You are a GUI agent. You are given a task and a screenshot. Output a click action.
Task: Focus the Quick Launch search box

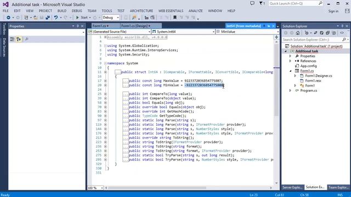(296, 3)
